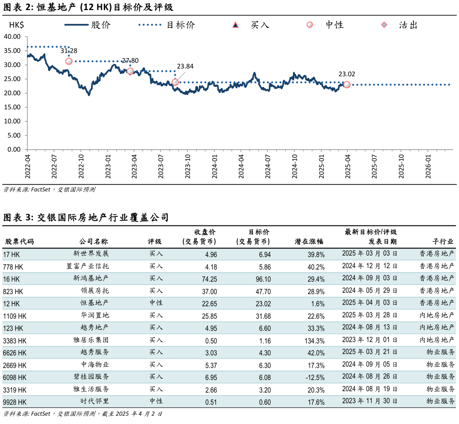Click the FactSet source note at bottom
The height and width of the screenshot is (424, 459).
[x=82, y=414]
